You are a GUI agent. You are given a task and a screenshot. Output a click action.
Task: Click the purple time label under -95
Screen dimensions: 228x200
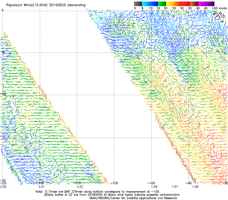click(195, 187)
